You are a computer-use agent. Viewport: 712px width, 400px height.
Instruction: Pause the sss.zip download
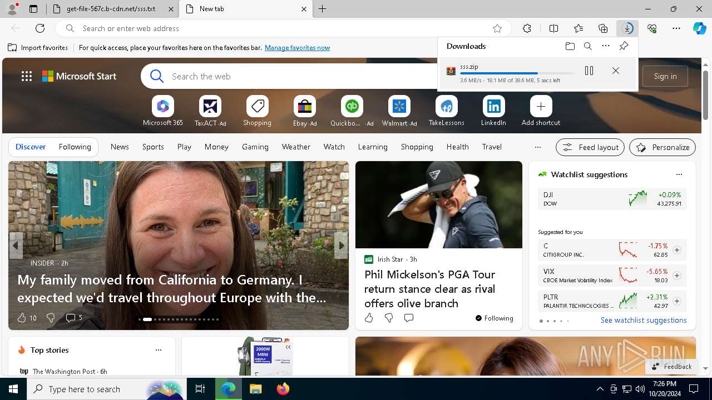pyautogui.click(x=589, y=71)
